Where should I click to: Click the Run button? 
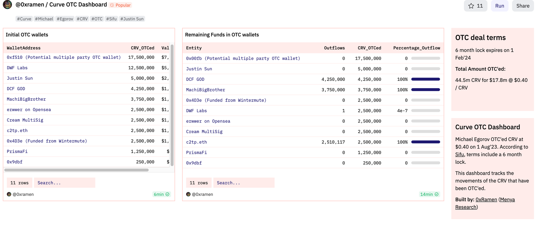click(499, 6)
